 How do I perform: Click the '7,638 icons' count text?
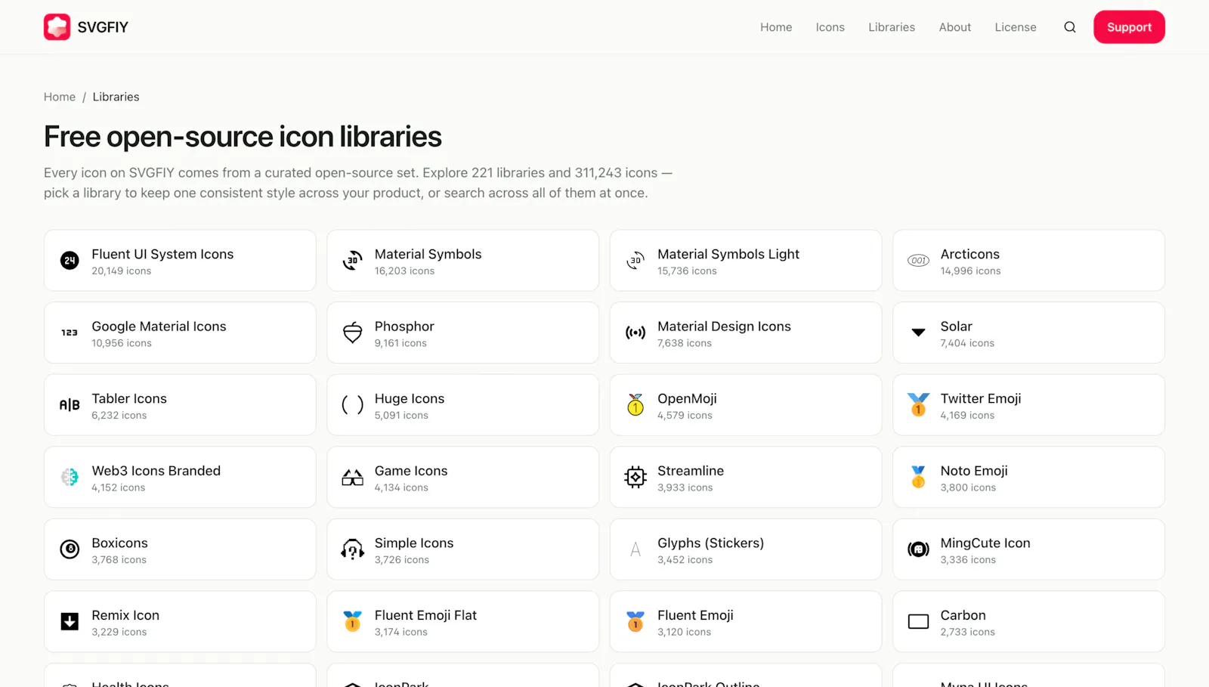685,343
